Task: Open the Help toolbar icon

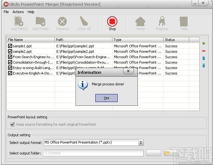Action: coord(184,21)
